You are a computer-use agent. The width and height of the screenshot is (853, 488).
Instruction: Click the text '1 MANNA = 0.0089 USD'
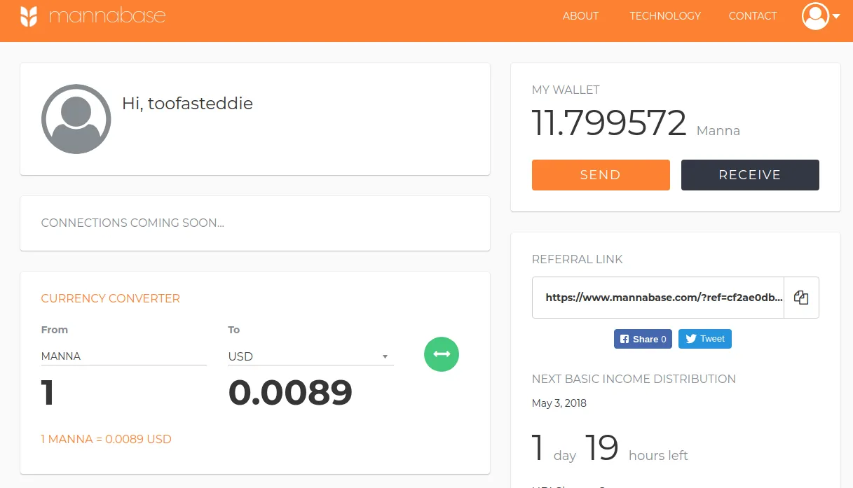click(x=107, y=440)
